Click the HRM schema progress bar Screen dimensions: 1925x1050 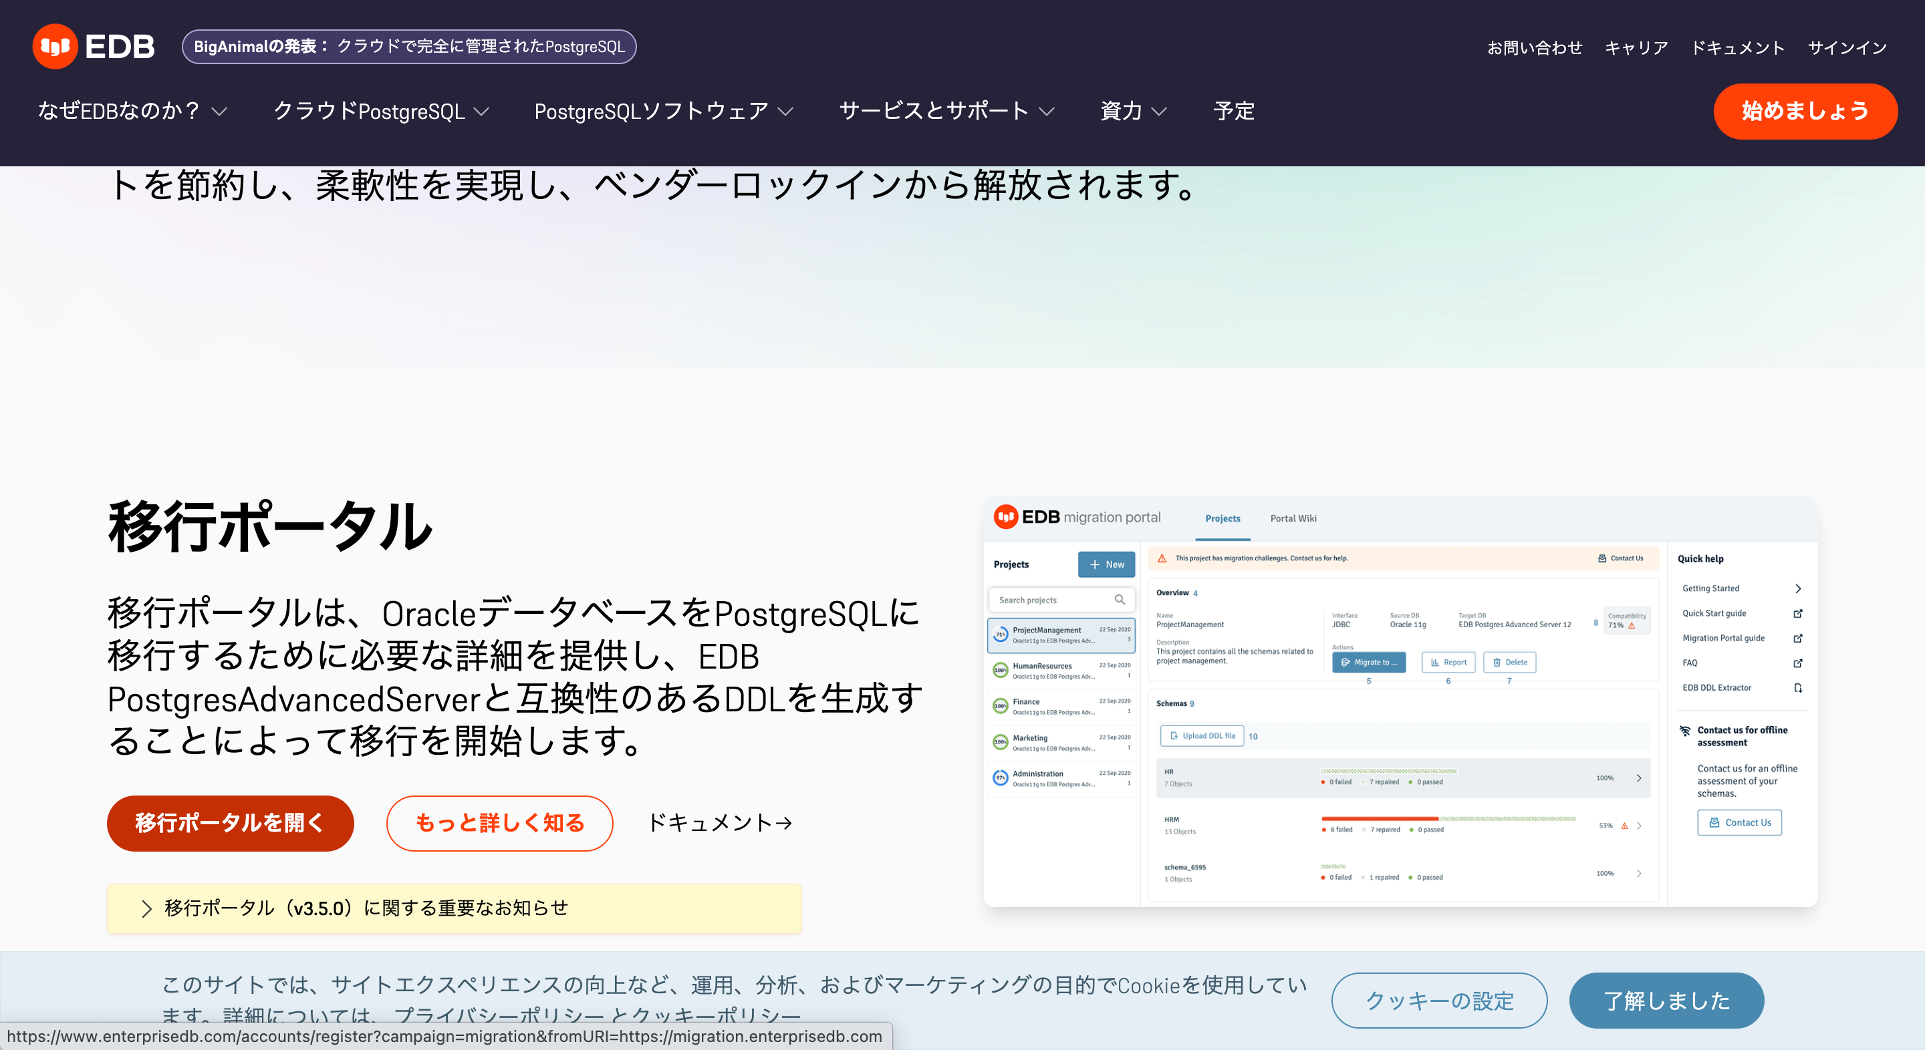click(1448, 820)
